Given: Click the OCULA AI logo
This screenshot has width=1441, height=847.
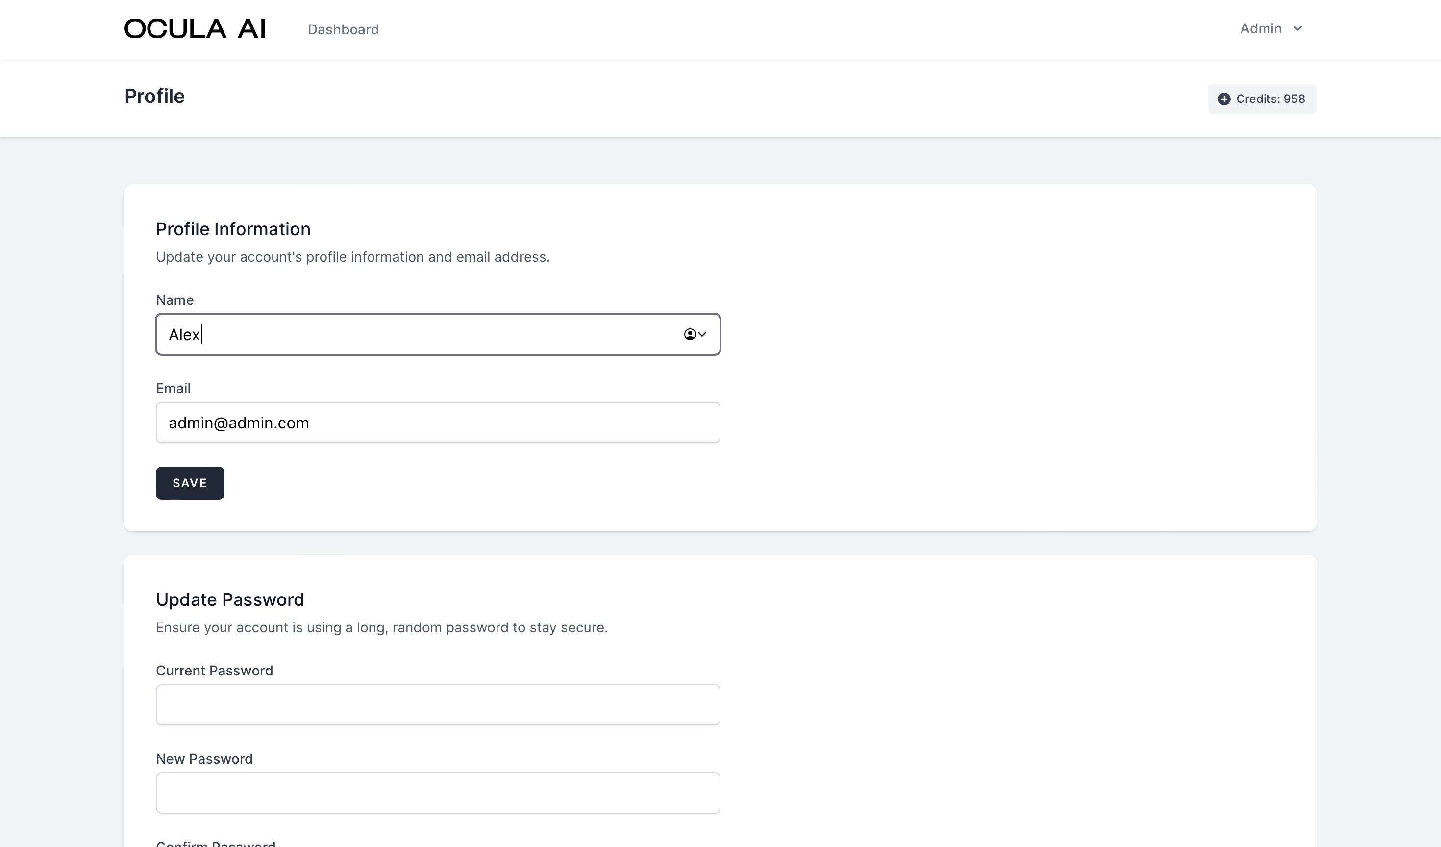Looking at the screenshot, I should (x=195, y=28).
